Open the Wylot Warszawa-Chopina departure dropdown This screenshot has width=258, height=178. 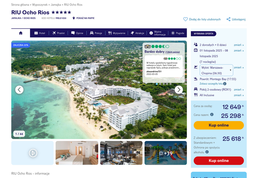pos(216,70)
